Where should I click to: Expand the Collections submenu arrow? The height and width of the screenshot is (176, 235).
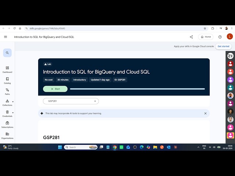13,102
